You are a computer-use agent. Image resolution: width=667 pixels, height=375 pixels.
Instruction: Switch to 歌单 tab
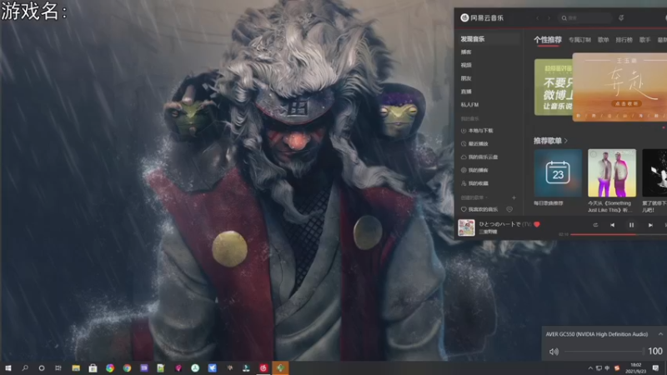coord(603,39)
